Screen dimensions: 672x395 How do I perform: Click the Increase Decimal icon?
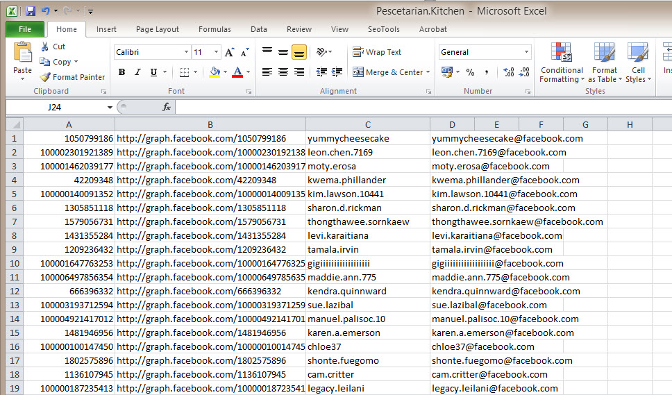tap(509, 72)
